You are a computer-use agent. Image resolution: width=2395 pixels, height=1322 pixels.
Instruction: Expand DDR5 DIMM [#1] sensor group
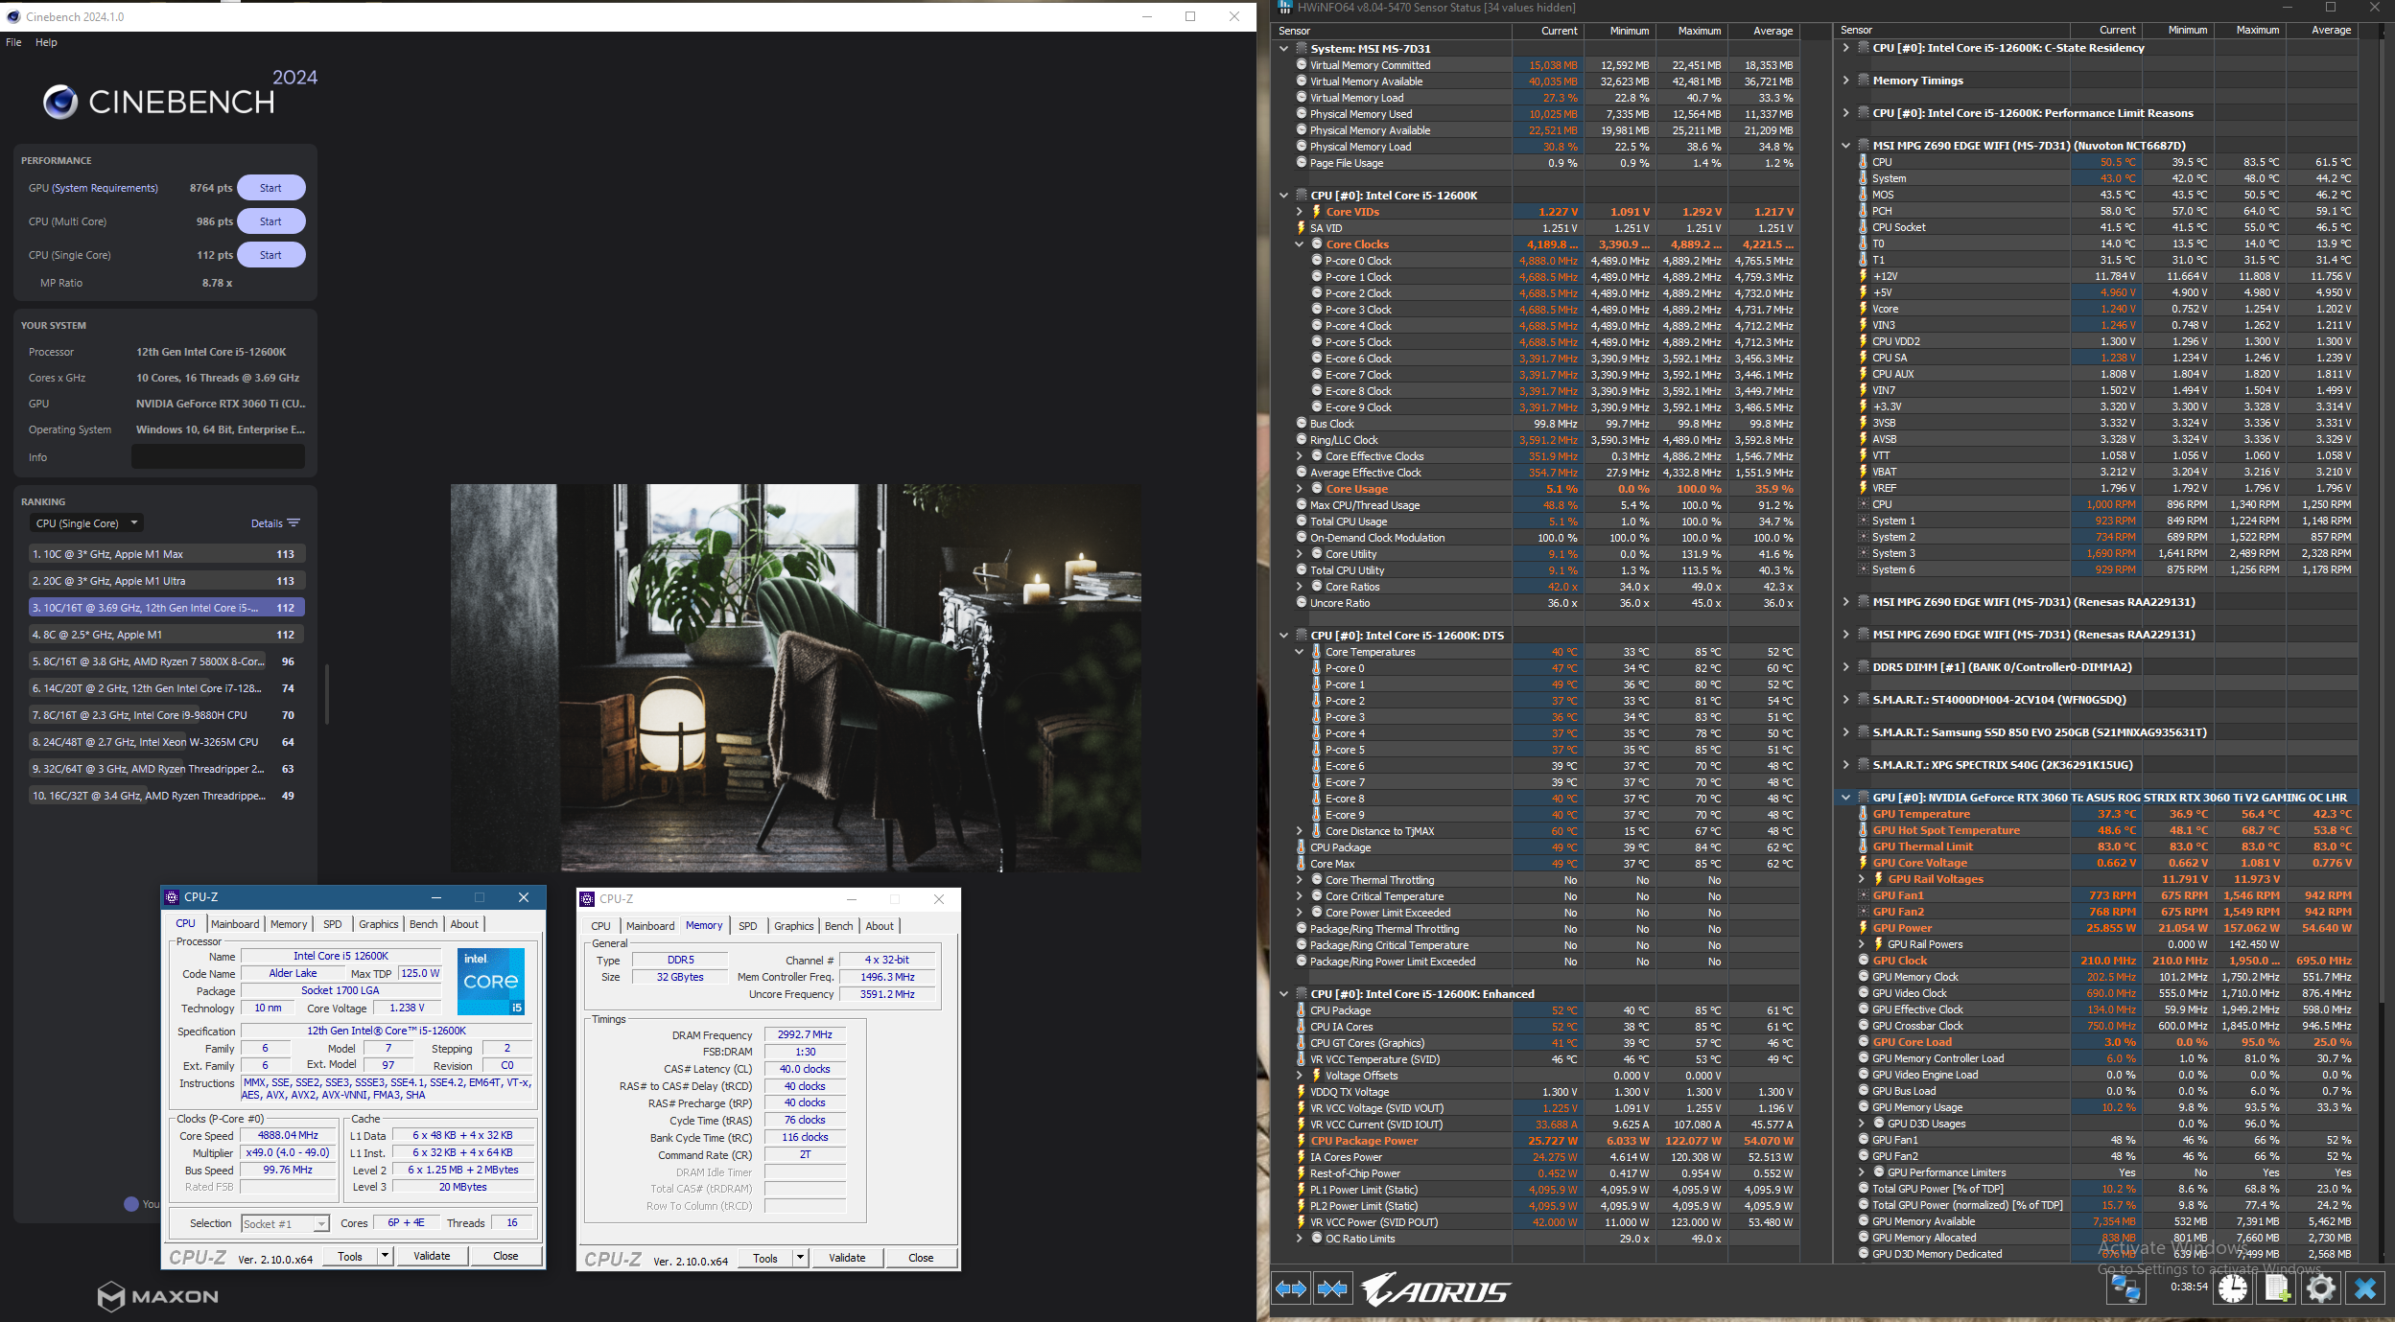click(1846, 667)
